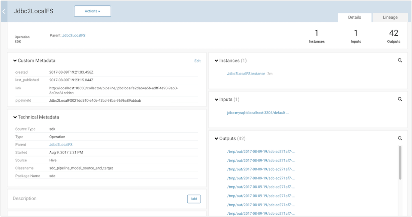Click Edit for Custom Metadata
The width and height of the screenshot is (412, 217).
[197, 61]
